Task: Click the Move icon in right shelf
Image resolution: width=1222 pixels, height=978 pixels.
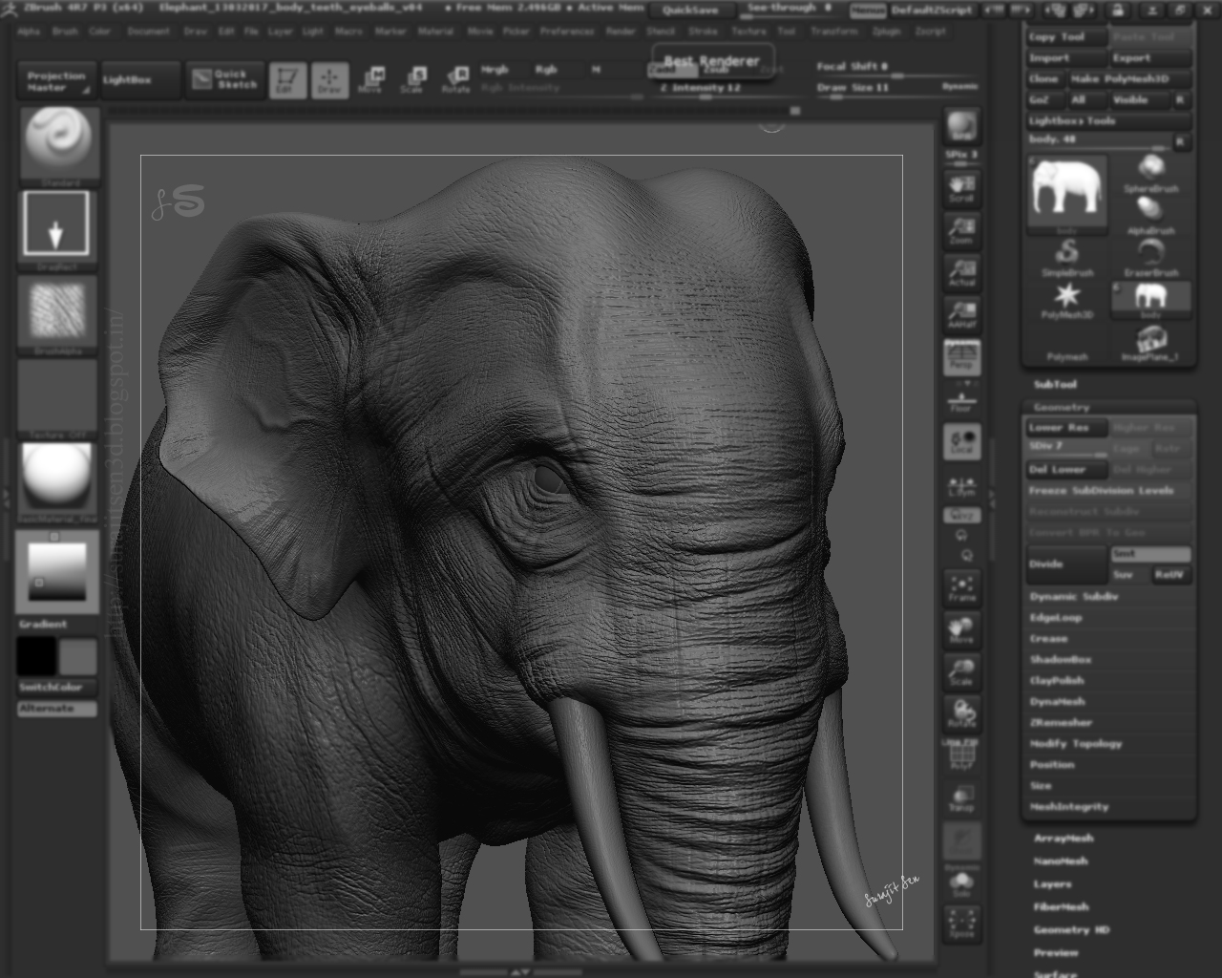Action: tap(961, 630)
